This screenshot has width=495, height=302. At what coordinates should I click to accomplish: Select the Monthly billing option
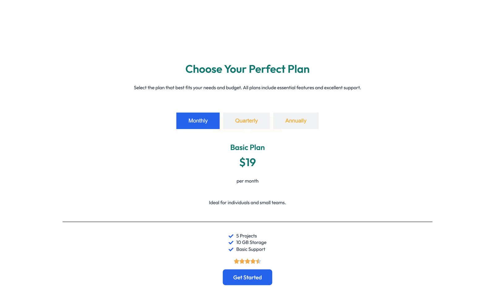pos(198,121)
